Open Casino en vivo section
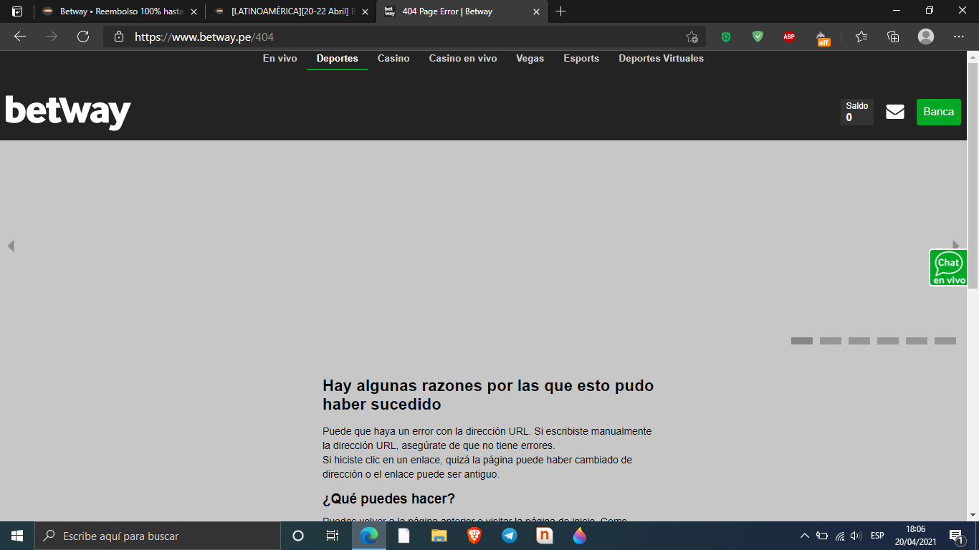This screenshot has width=979, height=550. 463,59
